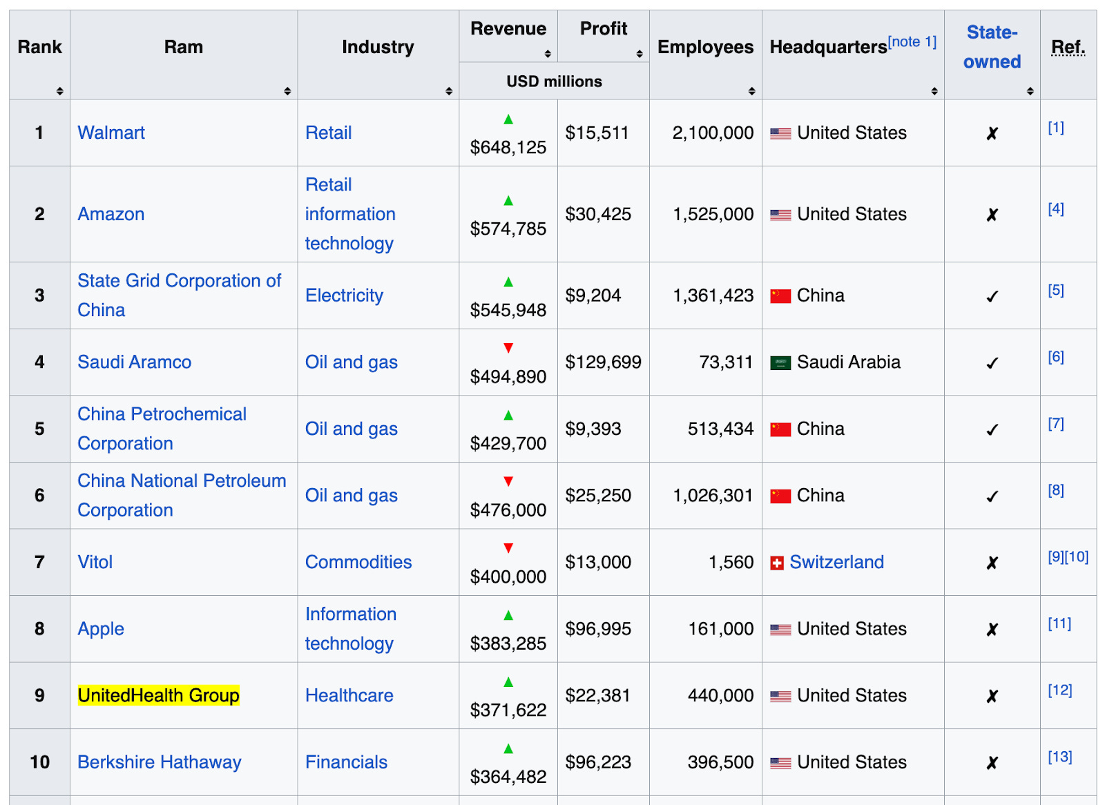
Task: Sort by Employees column arrows
Action: tap(752, 91)
